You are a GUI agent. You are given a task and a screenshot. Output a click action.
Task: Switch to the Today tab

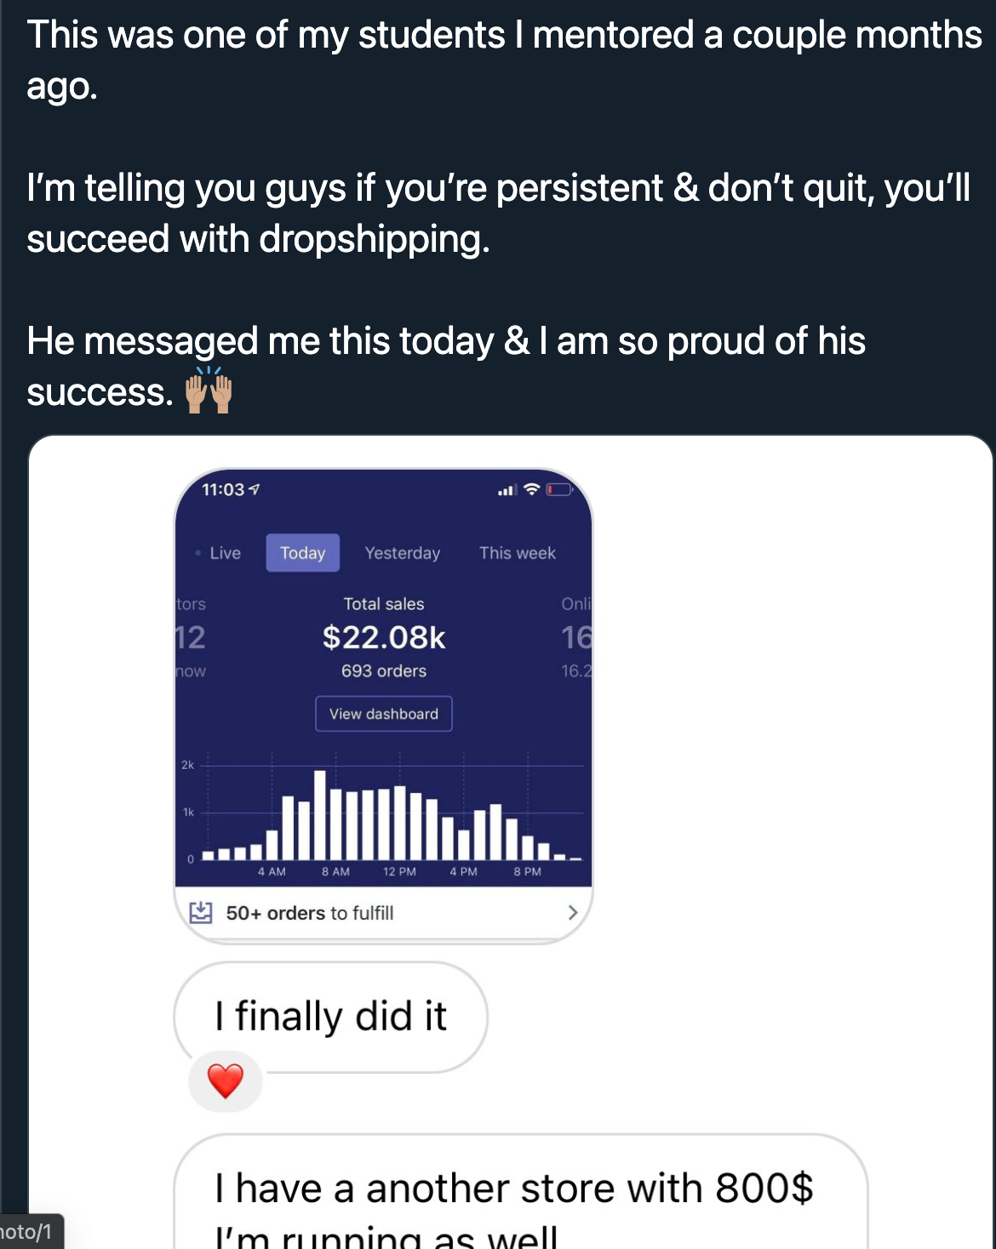point(303,553)
